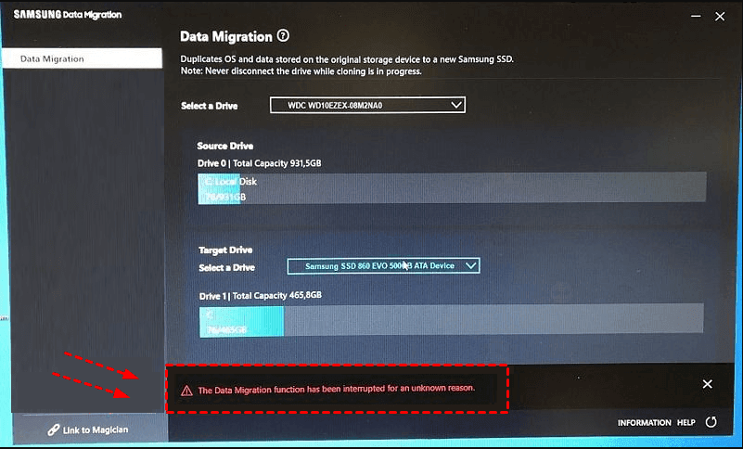Viewport: 743px width, 449px height.
Task: Open the target drive Samsung SSD 860 EVO dropdown
Action: (x=383, y=266)
